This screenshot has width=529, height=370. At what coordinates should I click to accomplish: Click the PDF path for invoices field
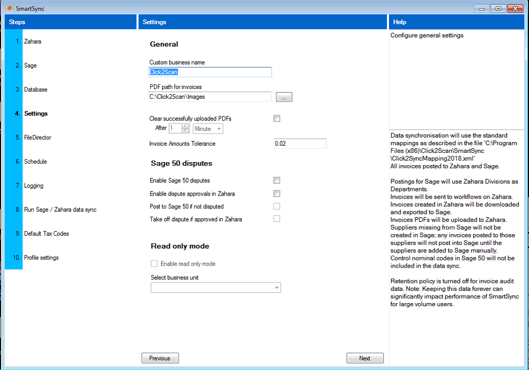[x=210, y=96]
